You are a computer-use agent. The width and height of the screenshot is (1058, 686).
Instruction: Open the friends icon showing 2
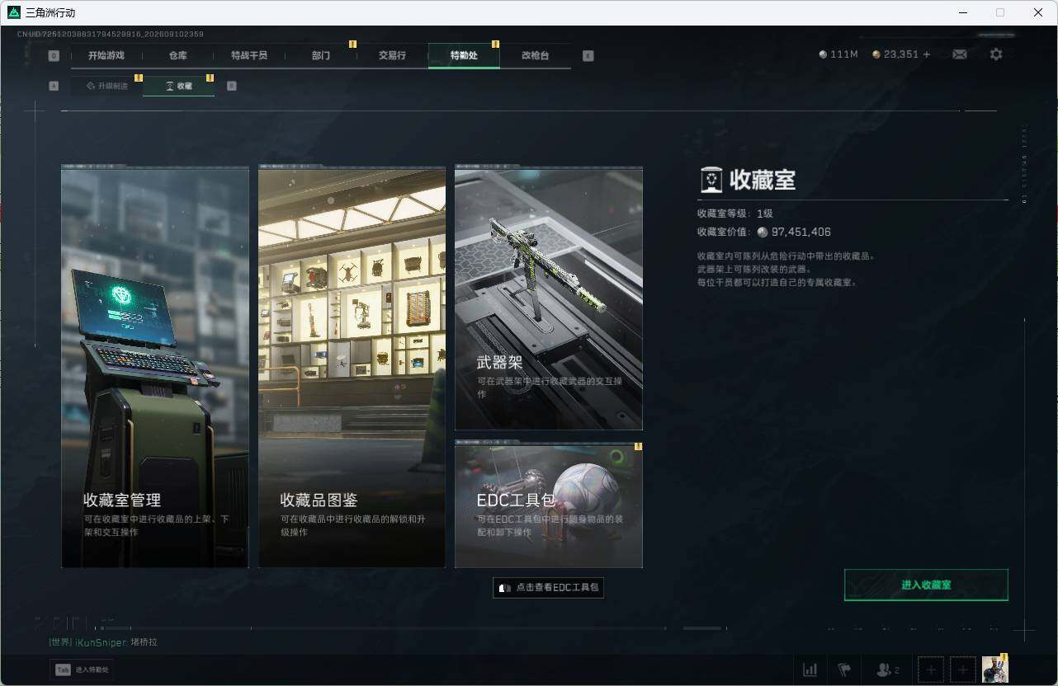888,670
